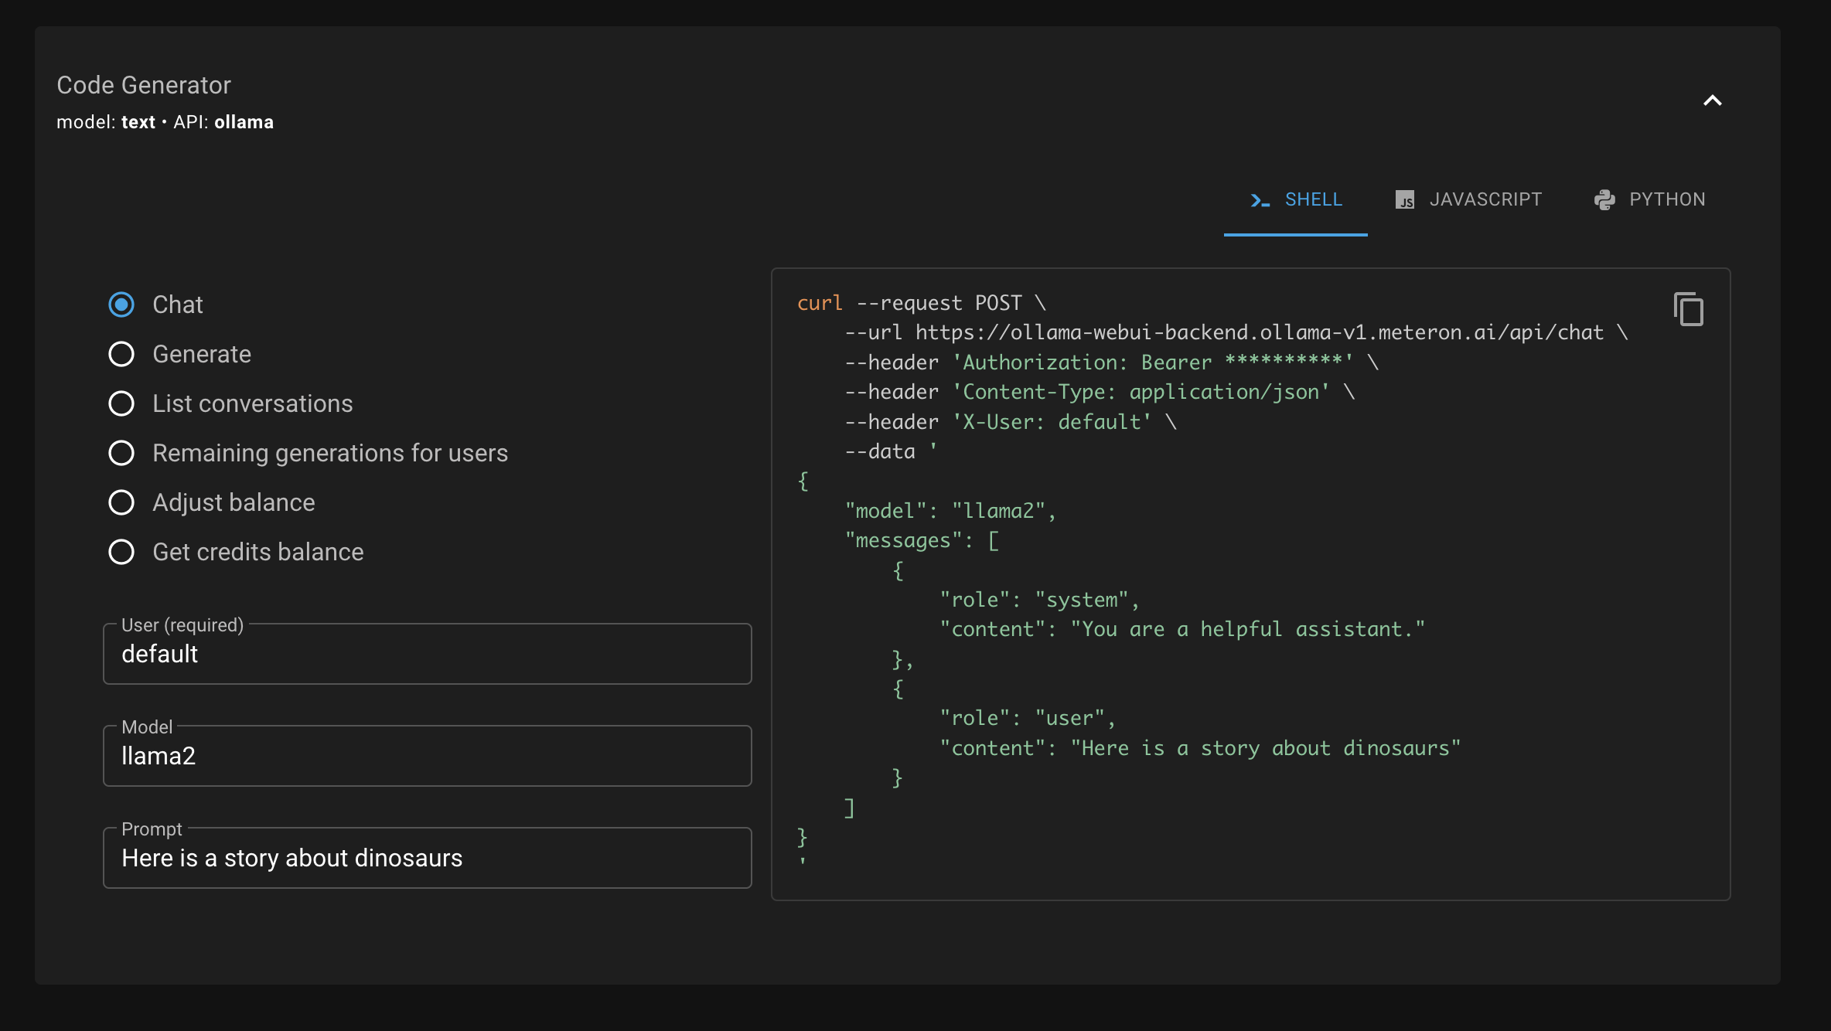Open the SHELL code tab
Viewport: 1831px width, 1031px height.
tap(1296, 199)
